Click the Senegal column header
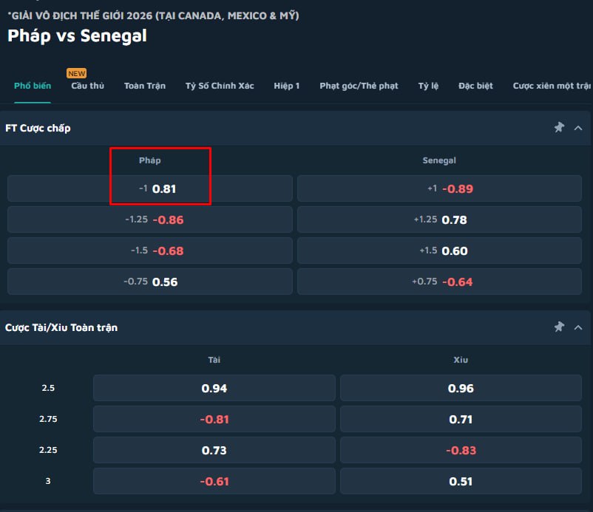Image resolution: width=593 pixels, height=512 pixels. (x=439, y=160)
